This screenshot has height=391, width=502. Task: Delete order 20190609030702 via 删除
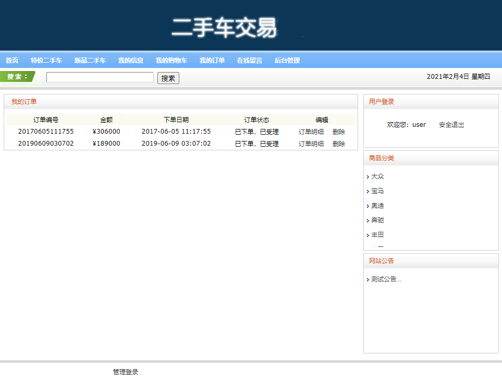(x=338, y=143)
